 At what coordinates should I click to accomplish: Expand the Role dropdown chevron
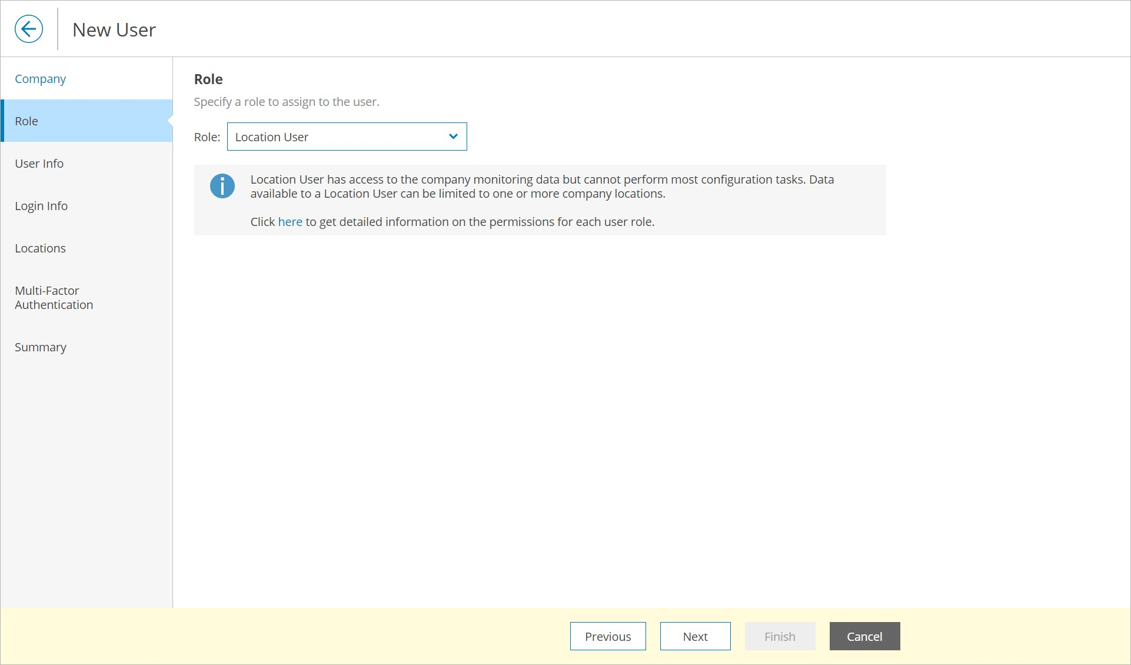[453, 137]
